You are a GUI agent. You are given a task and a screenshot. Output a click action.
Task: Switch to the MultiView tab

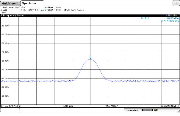9,4
